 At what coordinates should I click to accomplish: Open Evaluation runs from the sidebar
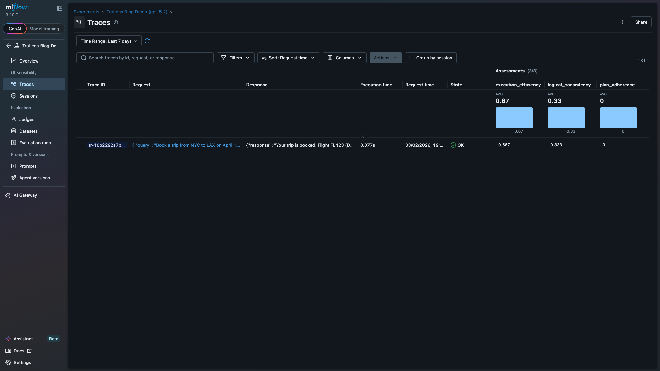click(35, 143)
